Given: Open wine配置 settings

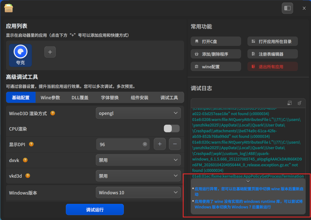Looking at the screenshot, I should 216,67.
